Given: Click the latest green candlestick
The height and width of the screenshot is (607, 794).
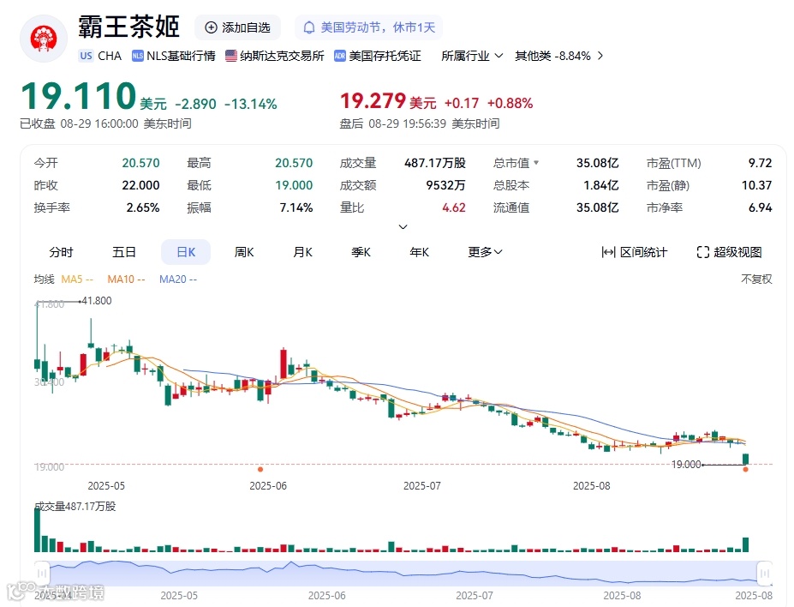Looking at the screenshot, I should pyautogui.click(x=745, y=459).
